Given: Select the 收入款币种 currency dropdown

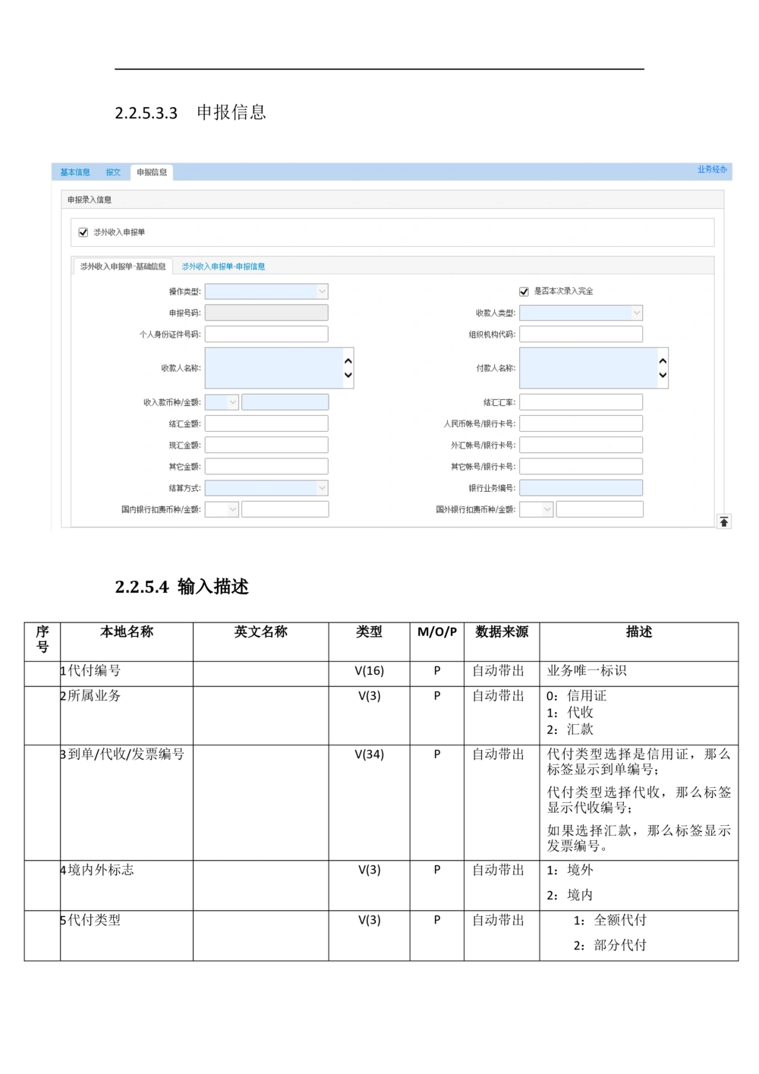Looking at the screenshot, I should 222,402.
